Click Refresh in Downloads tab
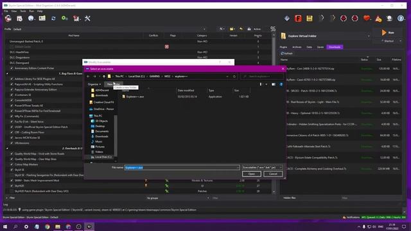The height and width of the screenshot is (231, 411). pyautogui.click(x=286, y=53)
